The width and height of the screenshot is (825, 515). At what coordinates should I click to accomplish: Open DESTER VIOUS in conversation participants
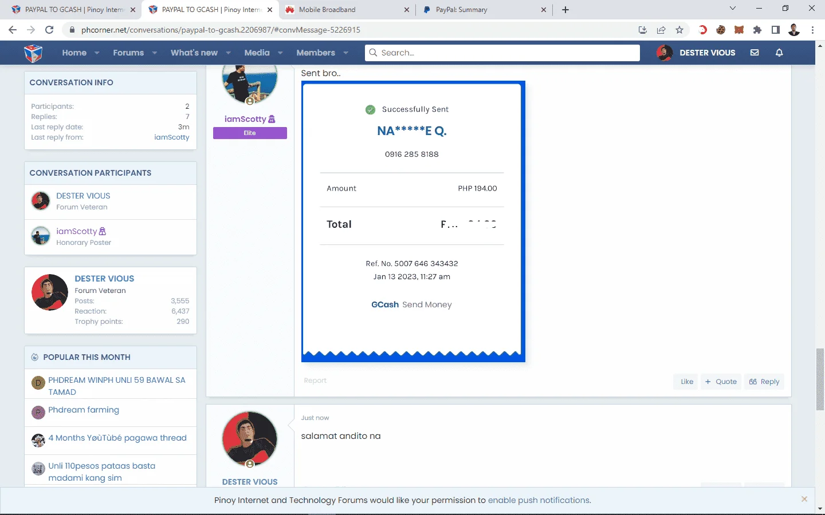click(x=83, y=196)
